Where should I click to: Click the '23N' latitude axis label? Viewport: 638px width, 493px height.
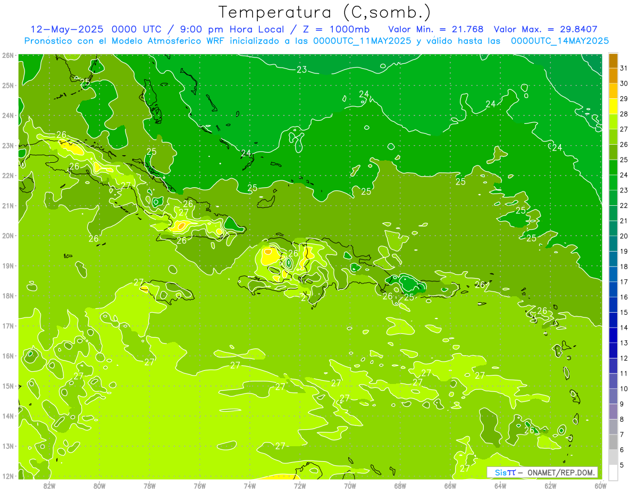click(x=7, y=146)
